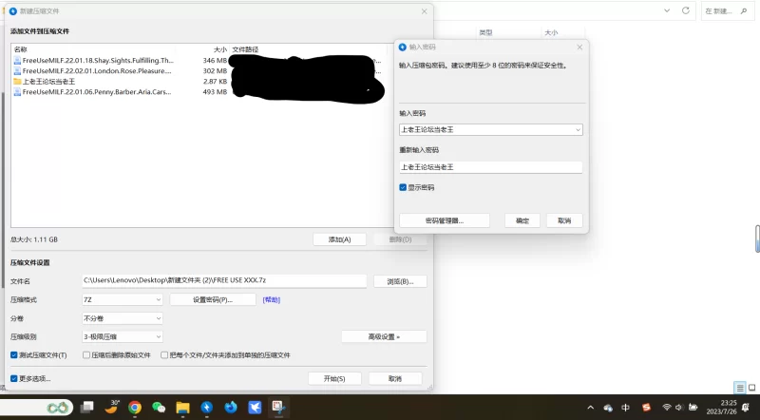This screenshot has width=760, height=420.
Task: Open the weather widget showing 30°
Action: pos(112,407)
